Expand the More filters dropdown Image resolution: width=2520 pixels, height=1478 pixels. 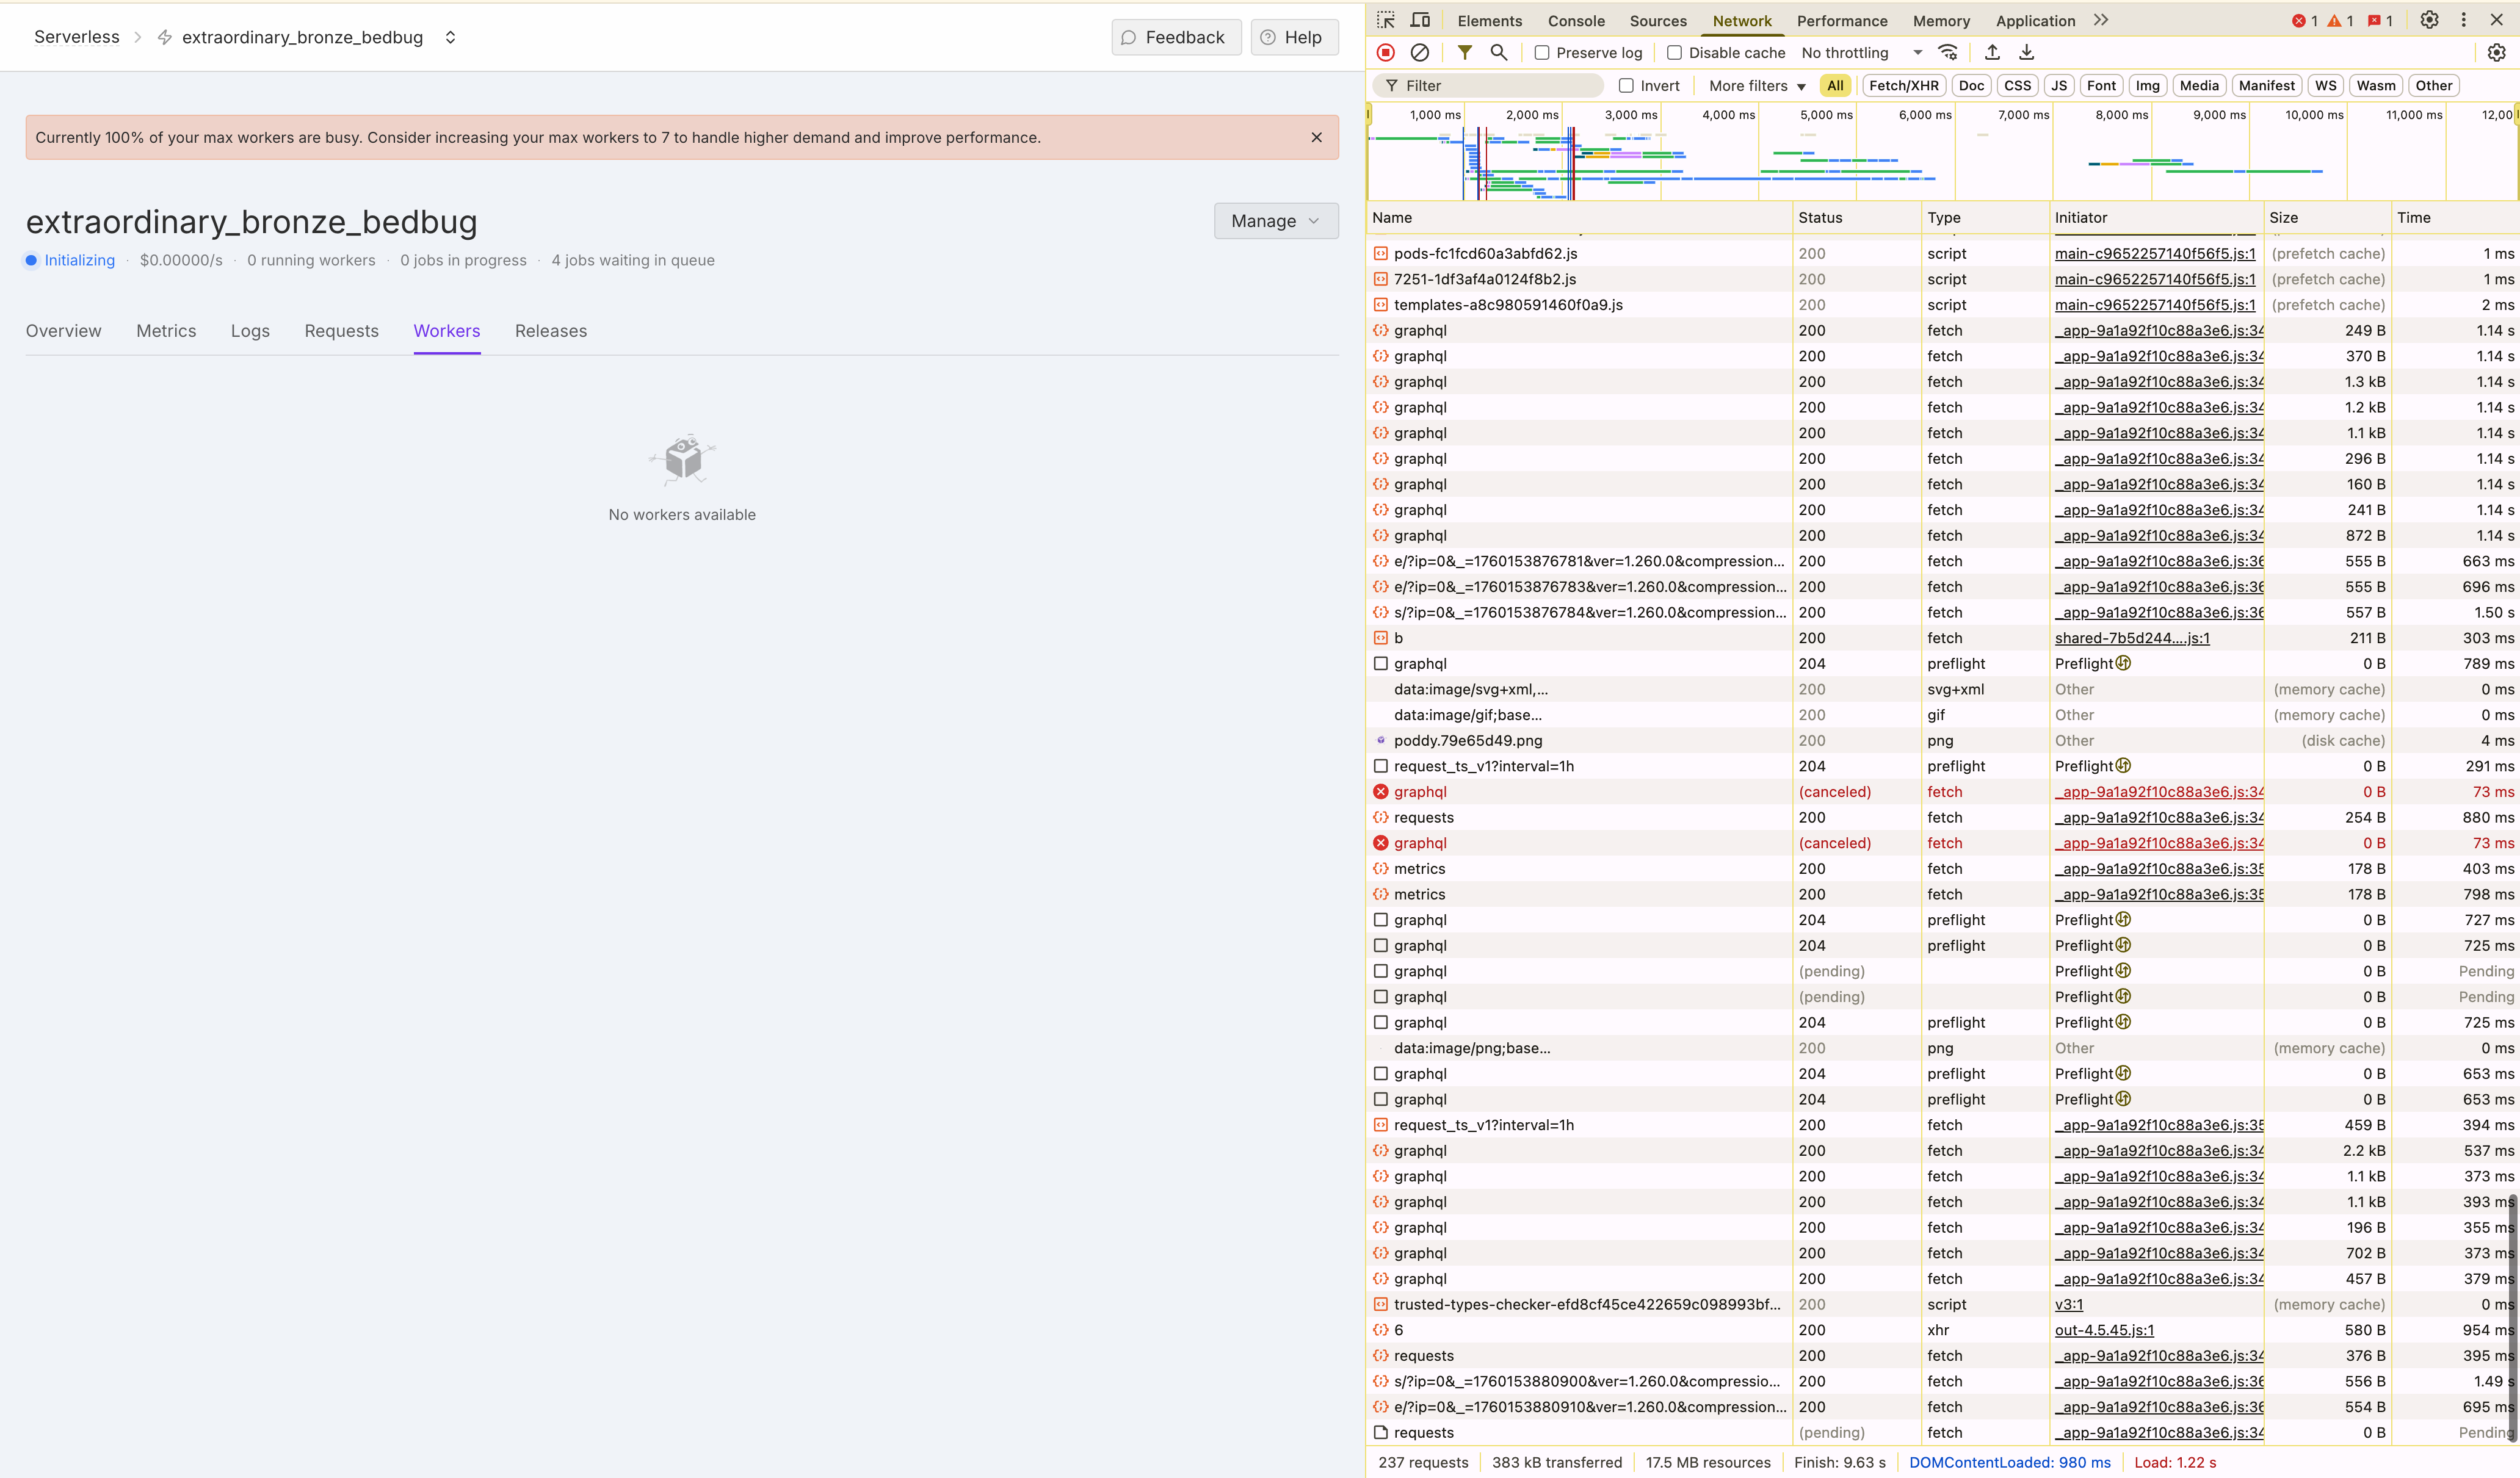click(1757, 86)
